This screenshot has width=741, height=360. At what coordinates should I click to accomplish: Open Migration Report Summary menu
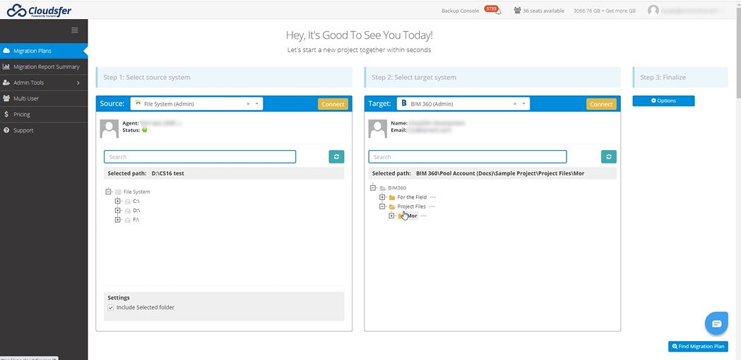tap(46, 67)
